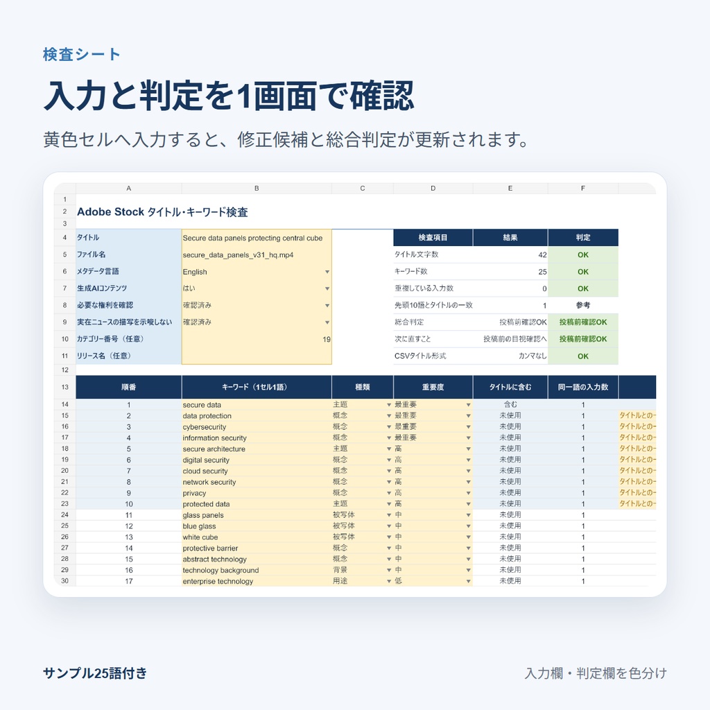Image resolution: width=710 pixels, height=710 pixels.
Task: Click the 'Adobe Stock タイトル・キーワード検査' heading cell
Action: click(162, 212)
